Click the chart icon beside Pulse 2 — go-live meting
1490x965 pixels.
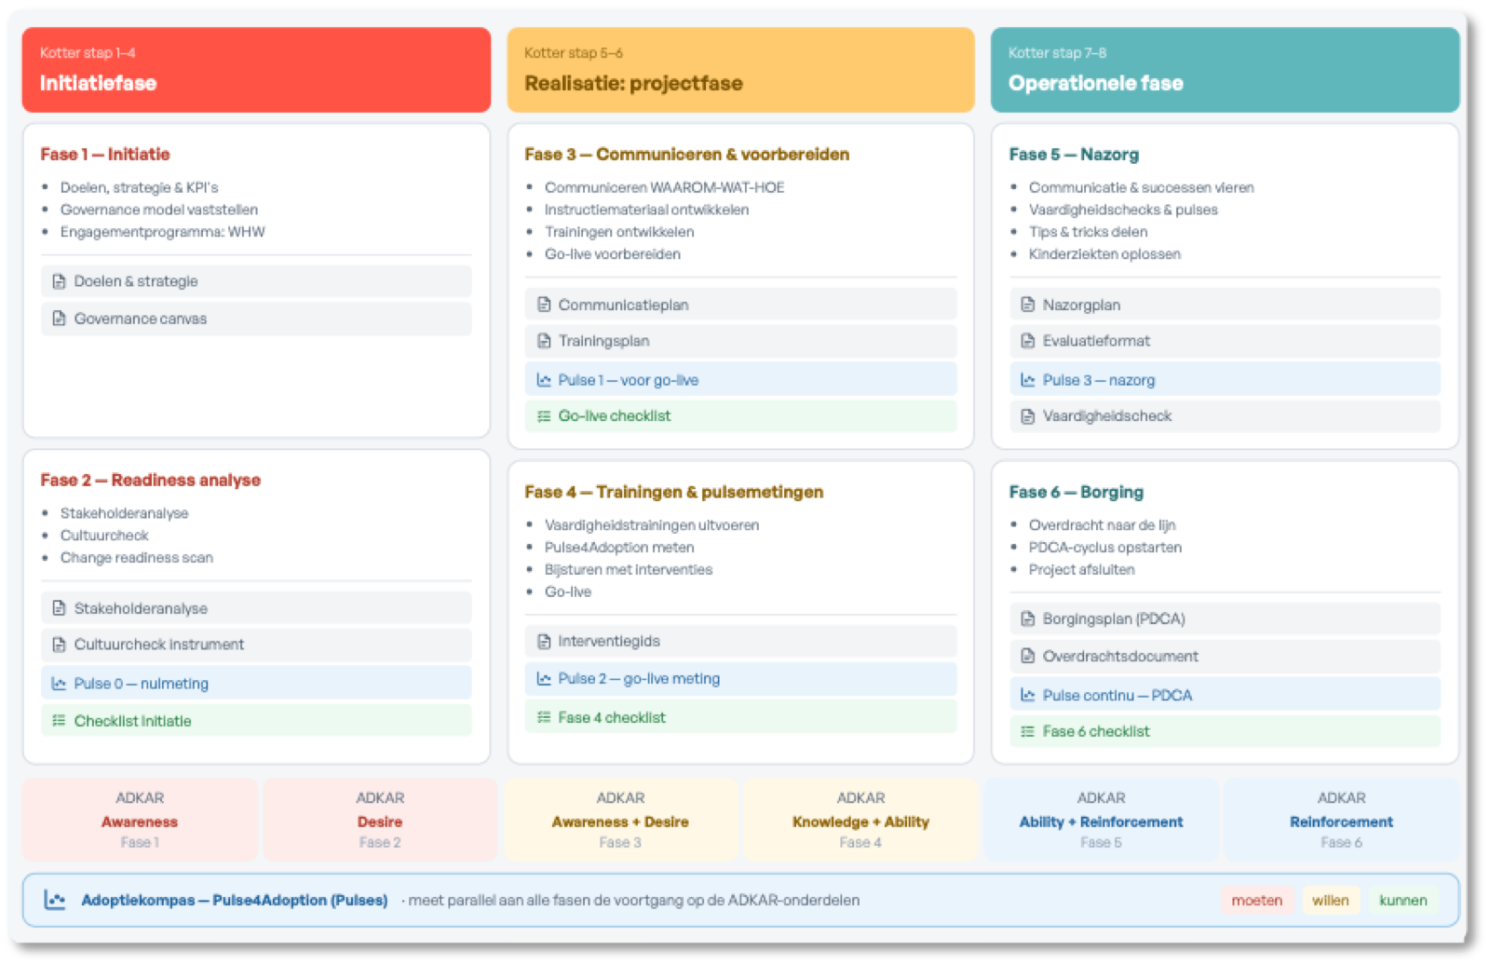tap(544, 679)
